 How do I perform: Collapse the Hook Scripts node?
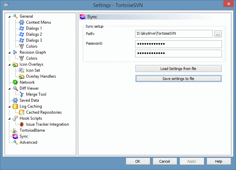coord(9,119)
